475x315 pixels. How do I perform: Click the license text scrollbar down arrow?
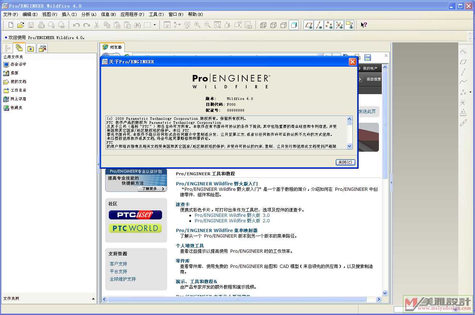pos(350,146)
